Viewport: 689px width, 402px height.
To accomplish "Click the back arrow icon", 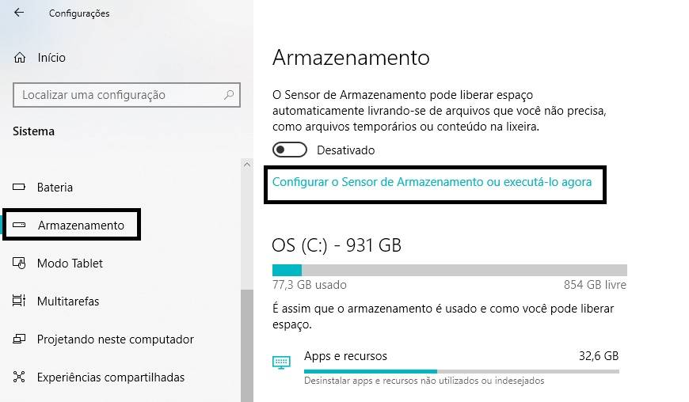I will coord(19,13).
